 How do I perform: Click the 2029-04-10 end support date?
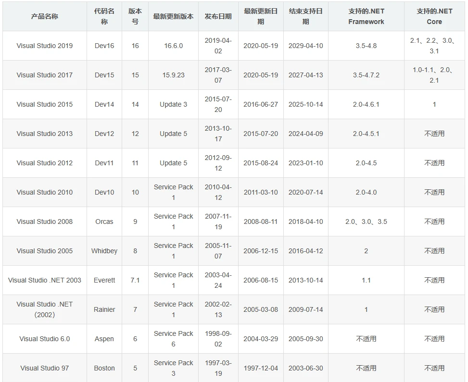[305, 46]
